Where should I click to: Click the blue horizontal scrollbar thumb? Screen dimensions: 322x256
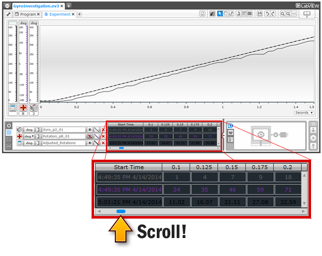click(x=121, y=148)
